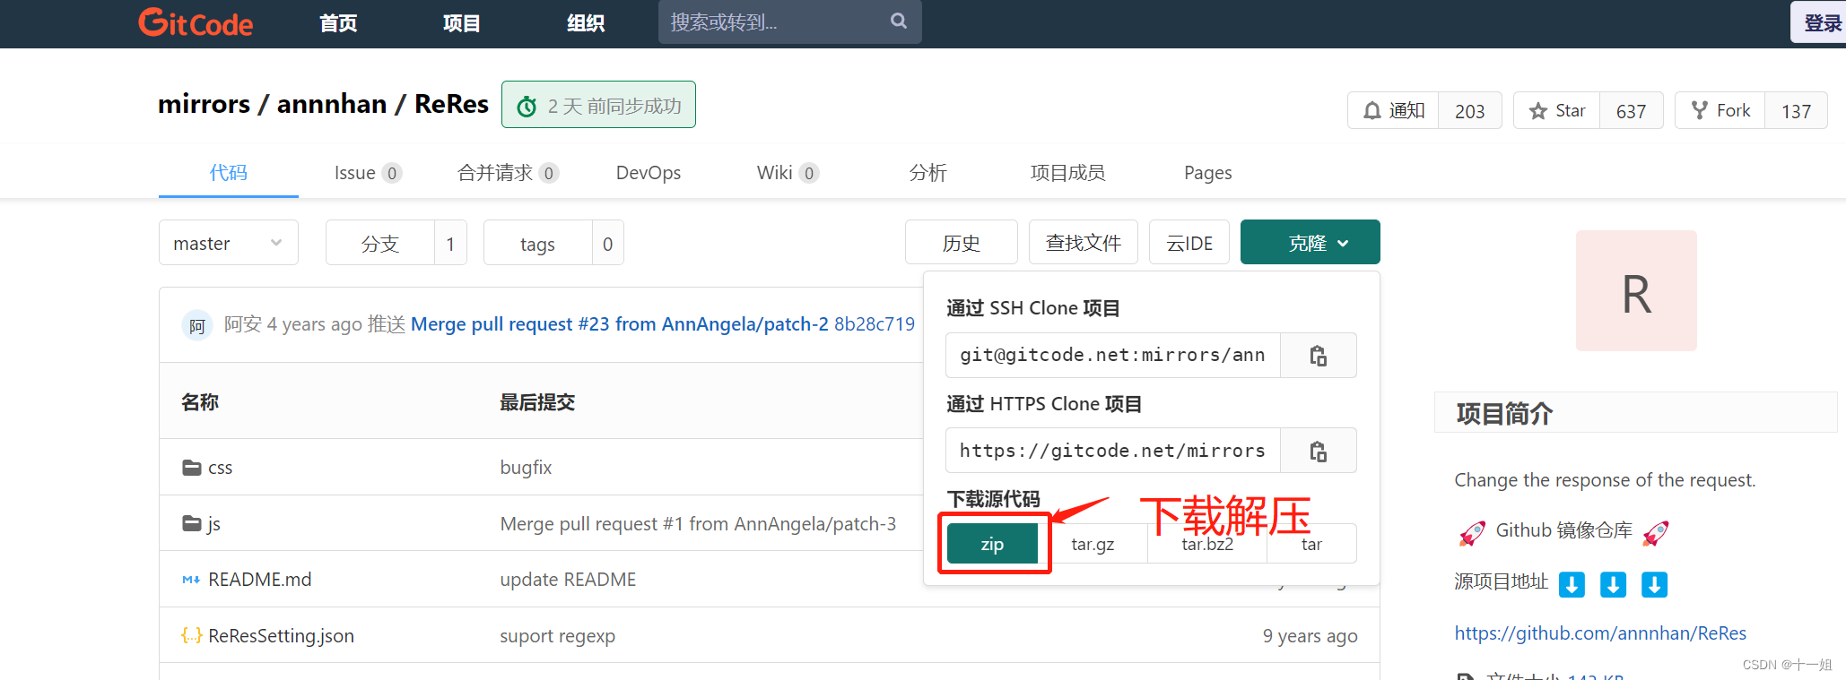Download the tar.gz archive

[x=1093, y=544]
